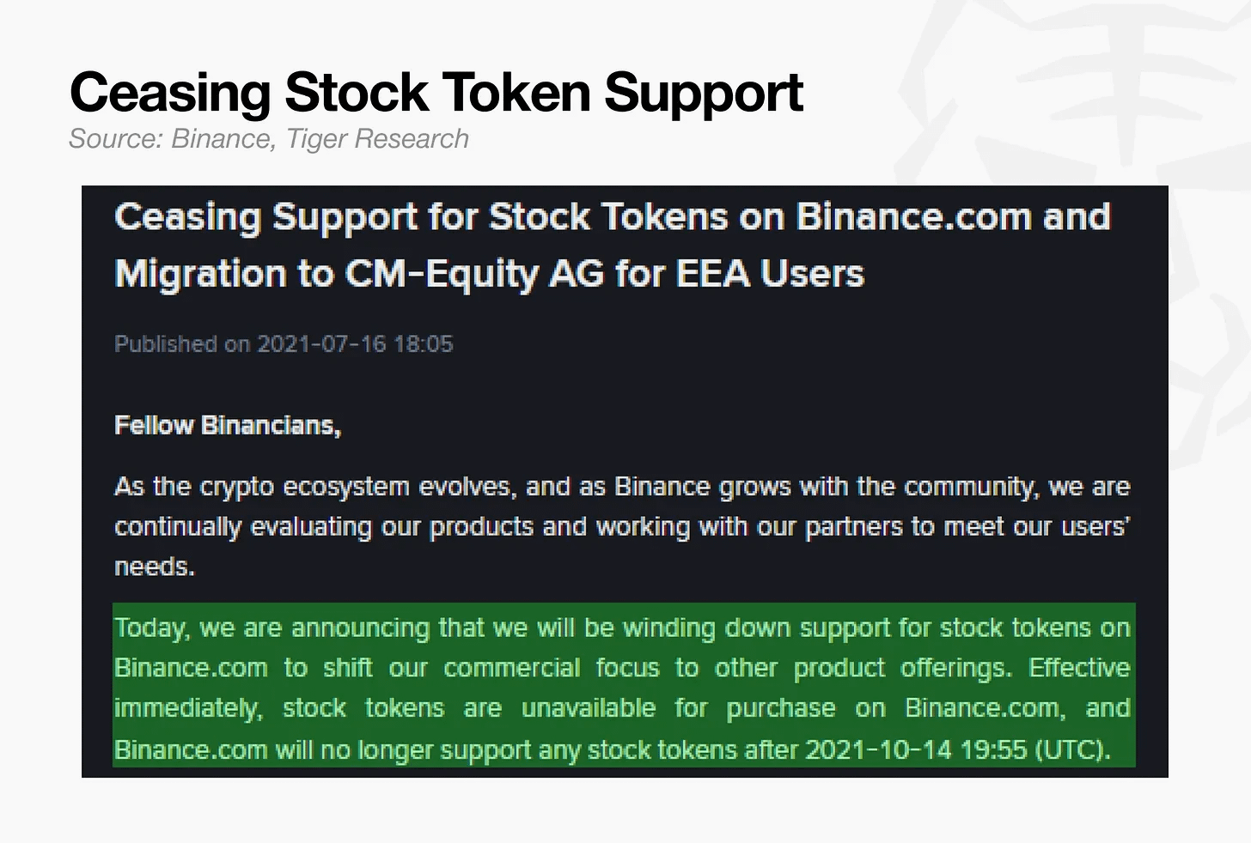
Task: Click 'Today, we are announcing' in highlighted text
Action: coord(272,628)
